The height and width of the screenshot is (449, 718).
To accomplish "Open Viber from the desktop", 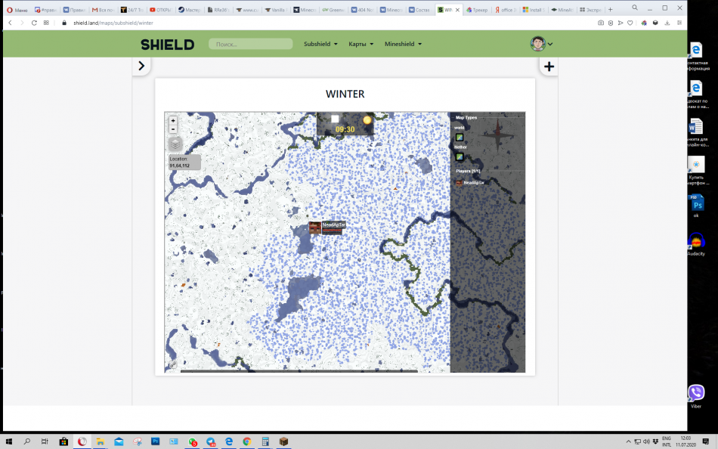I will [x=696, y=393].
